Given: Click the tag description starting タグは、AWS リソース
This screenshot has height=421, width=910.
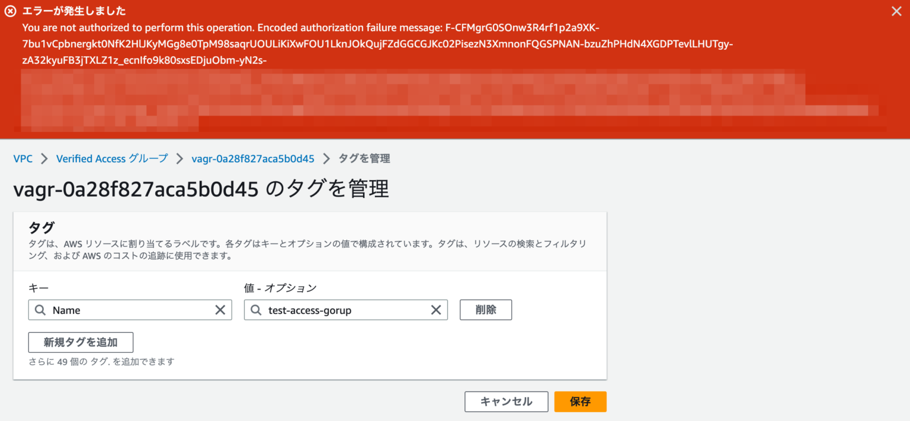Looking at the screenshot, I should (309, 250).
